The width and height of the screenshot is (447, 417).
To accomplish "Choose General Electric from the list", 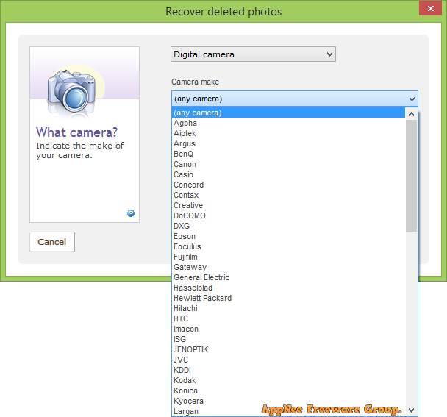I will coord(288,277).
